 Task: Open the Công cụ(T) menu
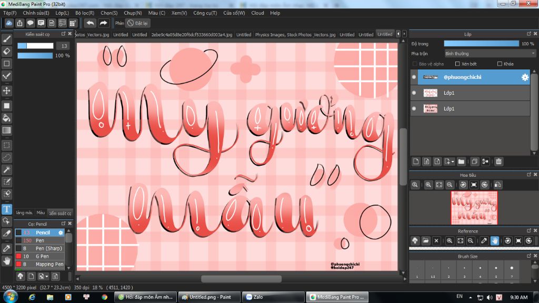coord(205,13)
